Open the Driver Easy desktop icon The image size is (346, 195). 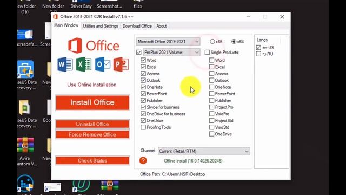(x=81, y=4)
